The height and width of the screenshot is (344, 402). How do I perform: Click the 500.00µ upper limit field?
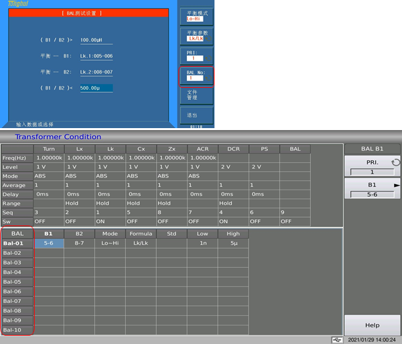pyautogui.click(x=96, y=88)
